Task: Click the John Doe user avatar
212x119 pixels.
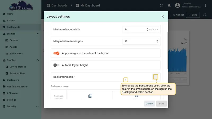Action: 178,5
